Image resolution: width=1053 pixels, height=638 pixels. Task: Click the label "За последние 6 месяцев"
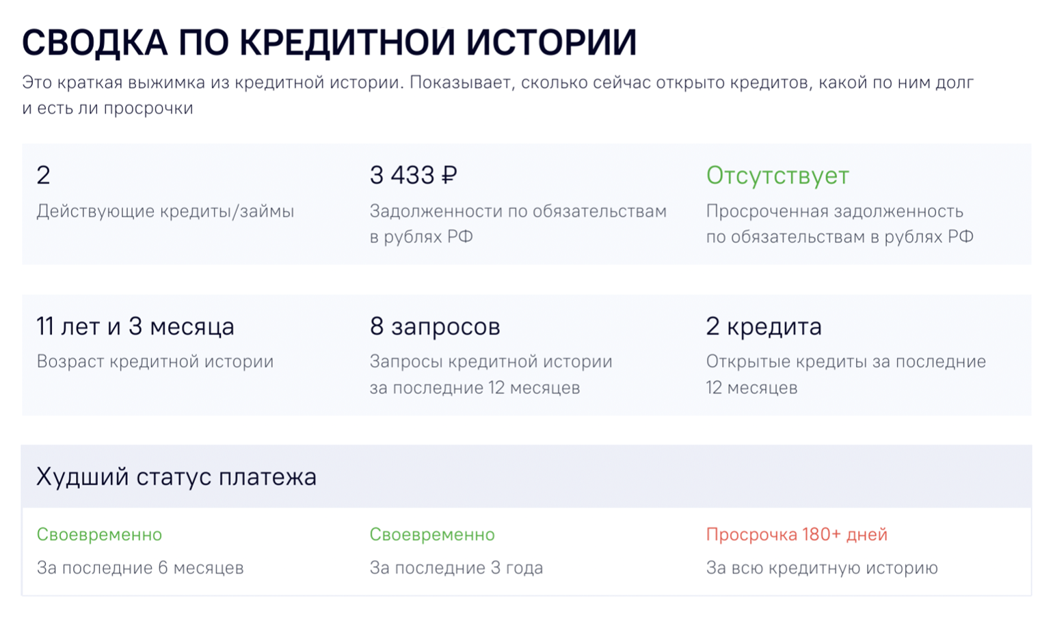[x=140, y=568]
